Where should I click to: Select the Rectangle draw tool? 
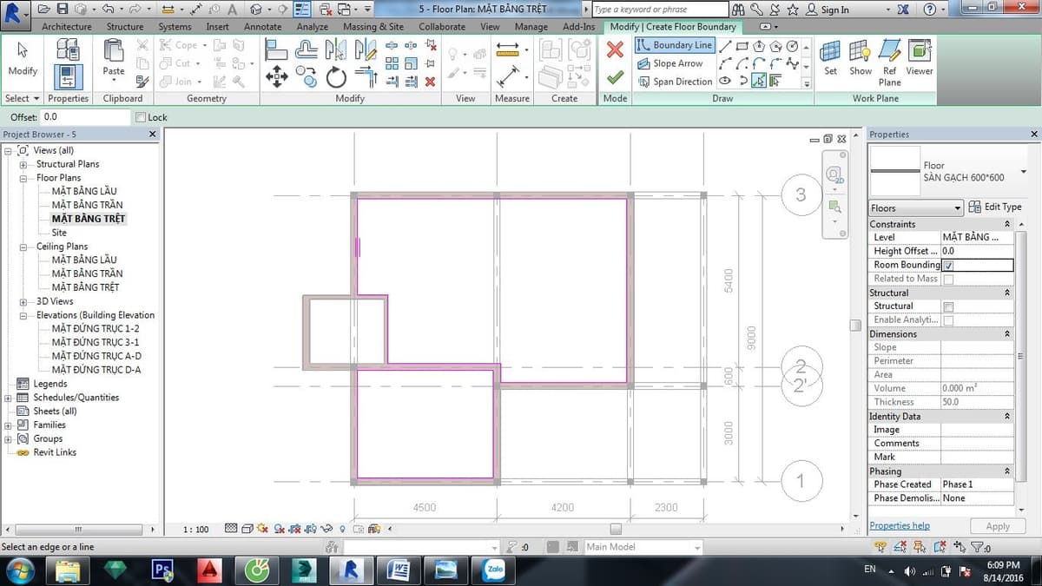pyautogui.click(x=742, y=46)
